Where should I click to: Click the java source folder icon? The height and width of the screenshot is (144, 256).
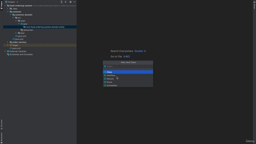(22, 24)
